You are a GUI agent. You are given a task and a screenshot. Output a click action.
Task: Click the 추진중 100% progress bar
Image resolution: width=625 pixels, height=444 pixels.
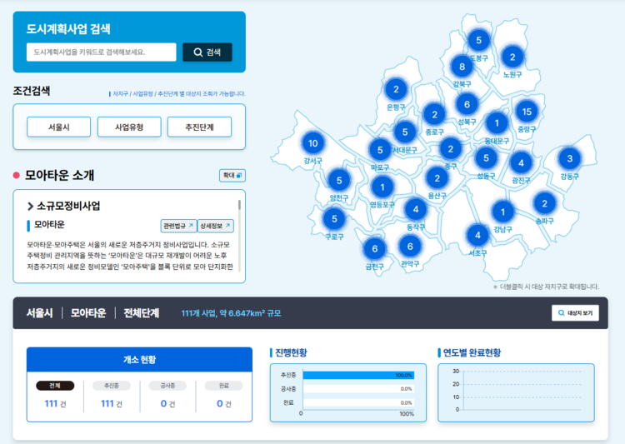(x=357, y=376)
